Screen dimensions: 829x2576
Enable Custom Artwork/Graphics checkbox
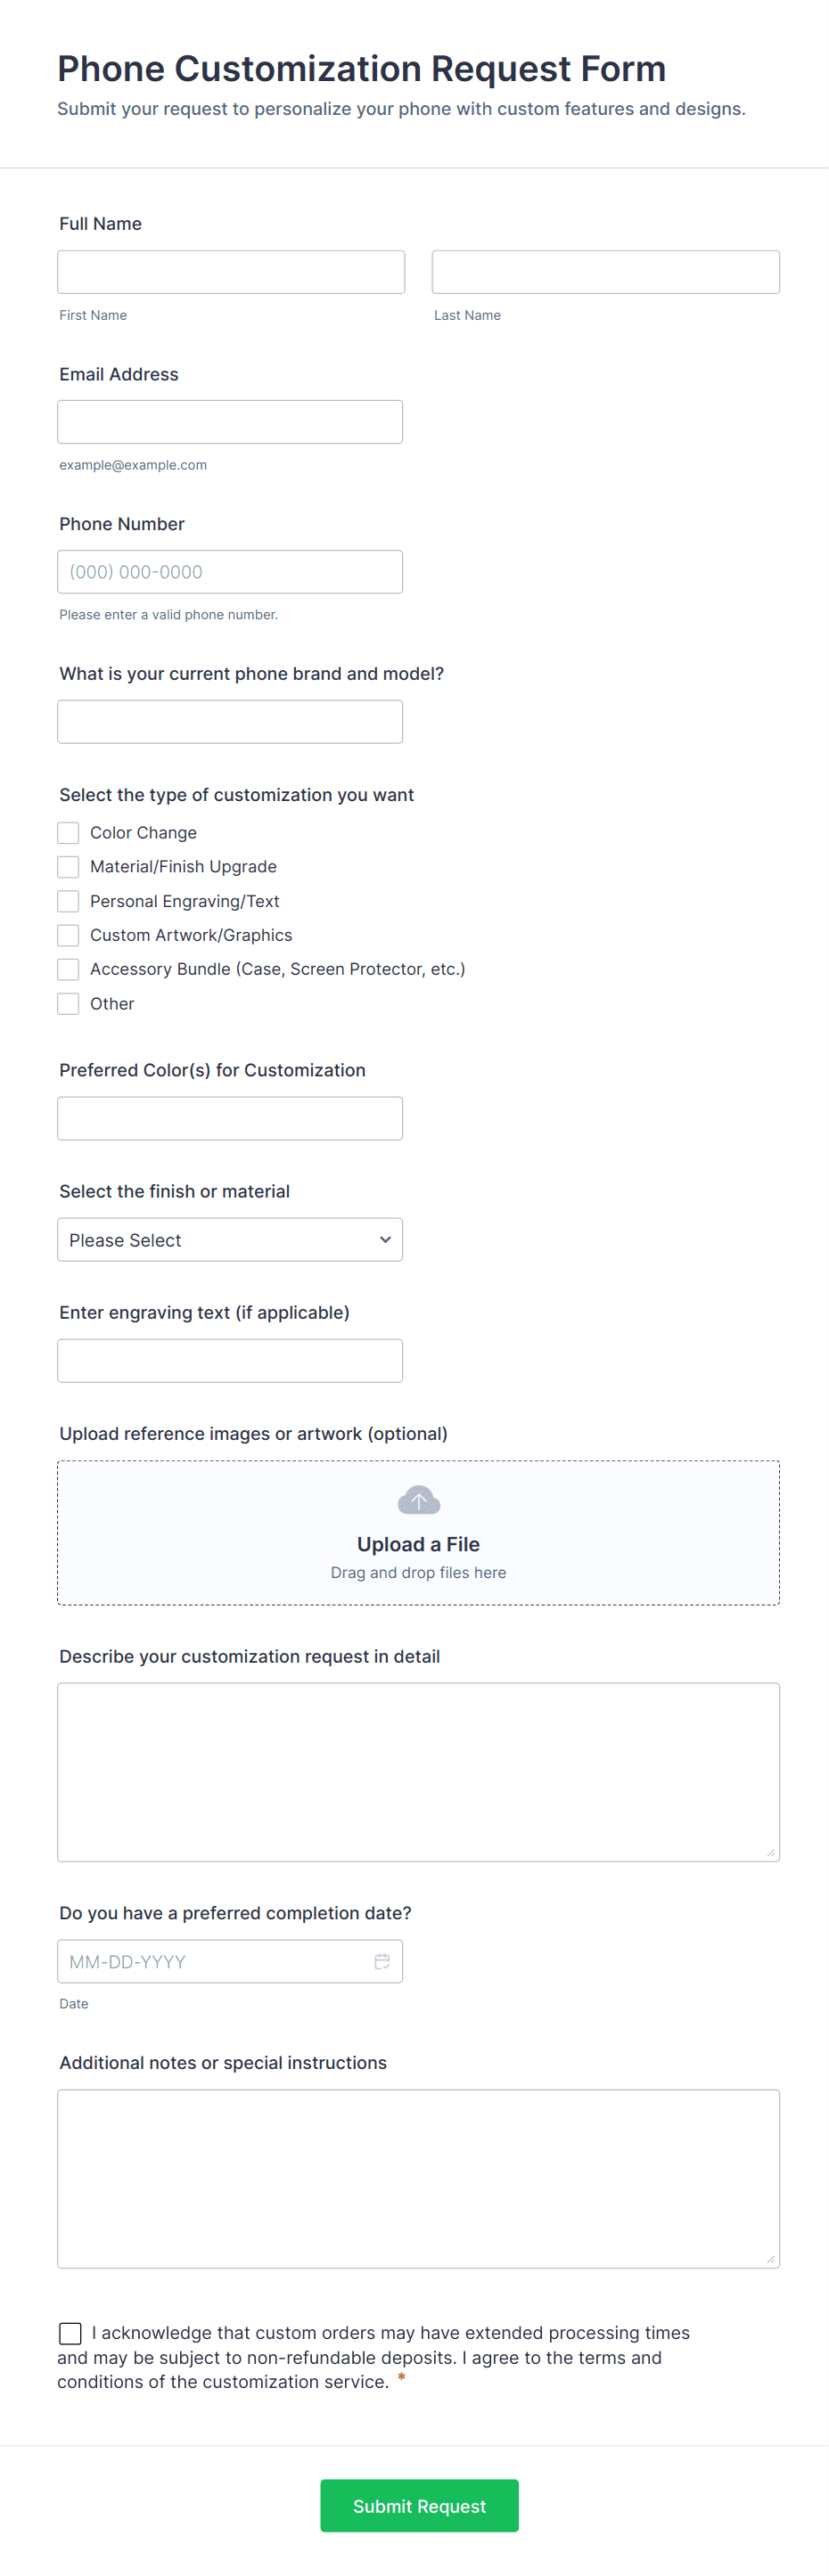click(x=68, y=935)
